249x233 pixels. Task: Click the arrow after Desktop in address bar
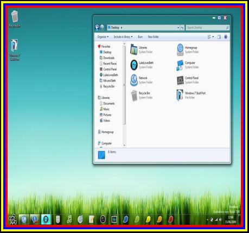pyautogui.click(x=122, y=28)
